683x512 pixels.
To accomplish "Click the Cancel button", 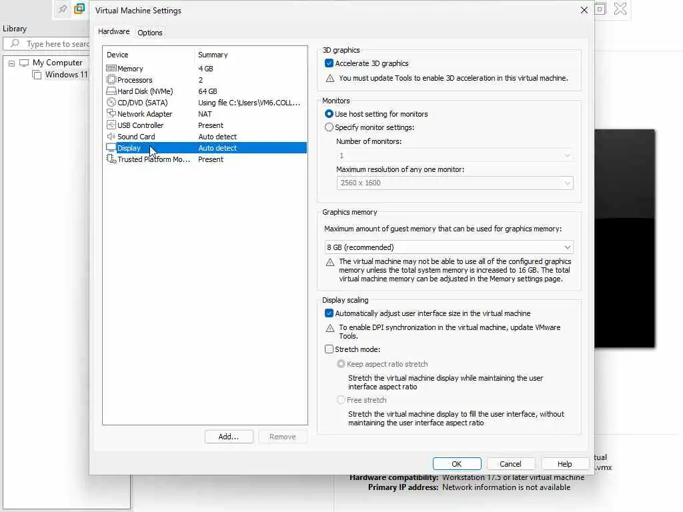I will [x=510, y=464].
